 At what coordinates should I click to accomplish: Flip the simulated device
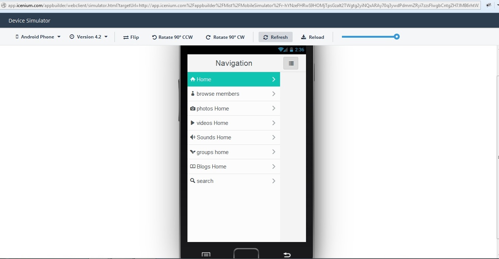click(x=131, y=37)
